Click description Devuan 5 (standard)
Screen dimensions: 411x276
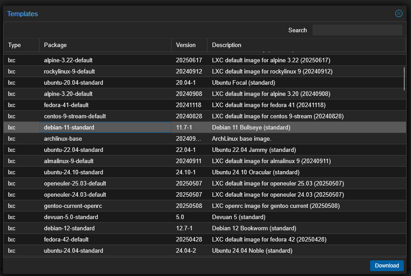pyautogui.click(x=239, y=217)
